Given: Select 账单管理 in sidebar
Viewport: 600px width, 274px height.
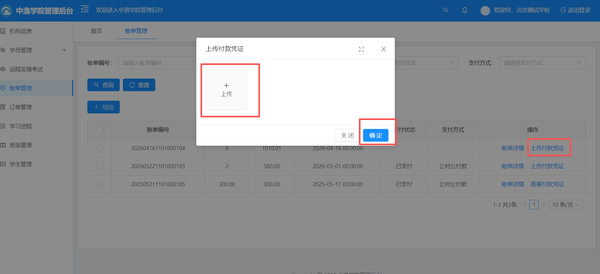Looking at the screenshot, I should (x=37, y=88).
